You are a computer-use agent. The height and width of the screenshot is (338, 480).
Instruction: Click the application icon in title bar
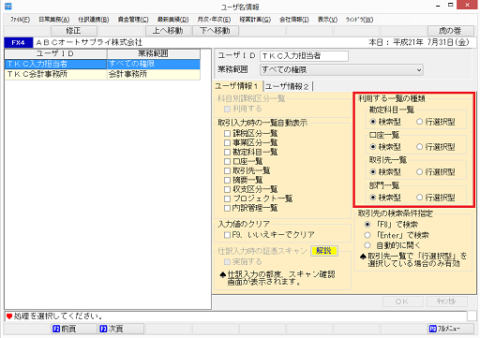click(x=8, y=6)
